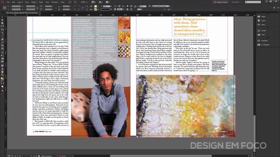Close the document tab
This screenshot has width=280, height=157.
[x=39, y=13]
